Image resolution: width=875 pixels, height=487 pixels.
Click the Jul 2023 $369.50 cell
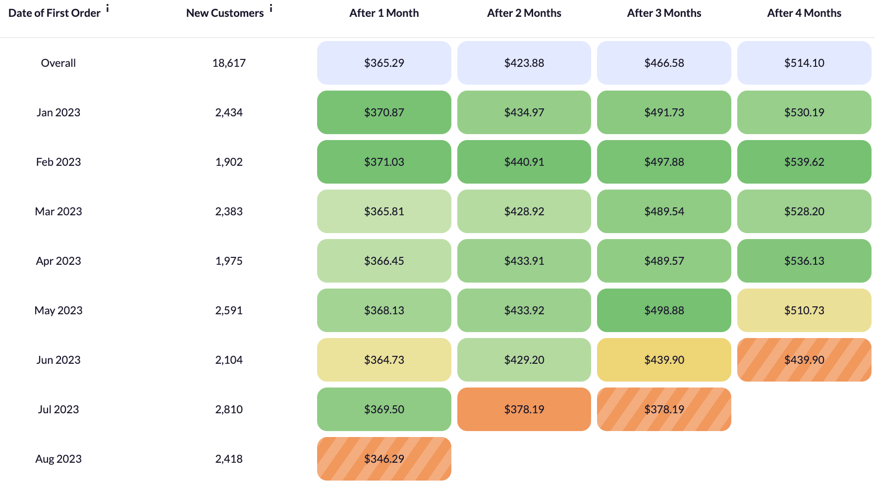pyautogui.click(x=384, y=409)
